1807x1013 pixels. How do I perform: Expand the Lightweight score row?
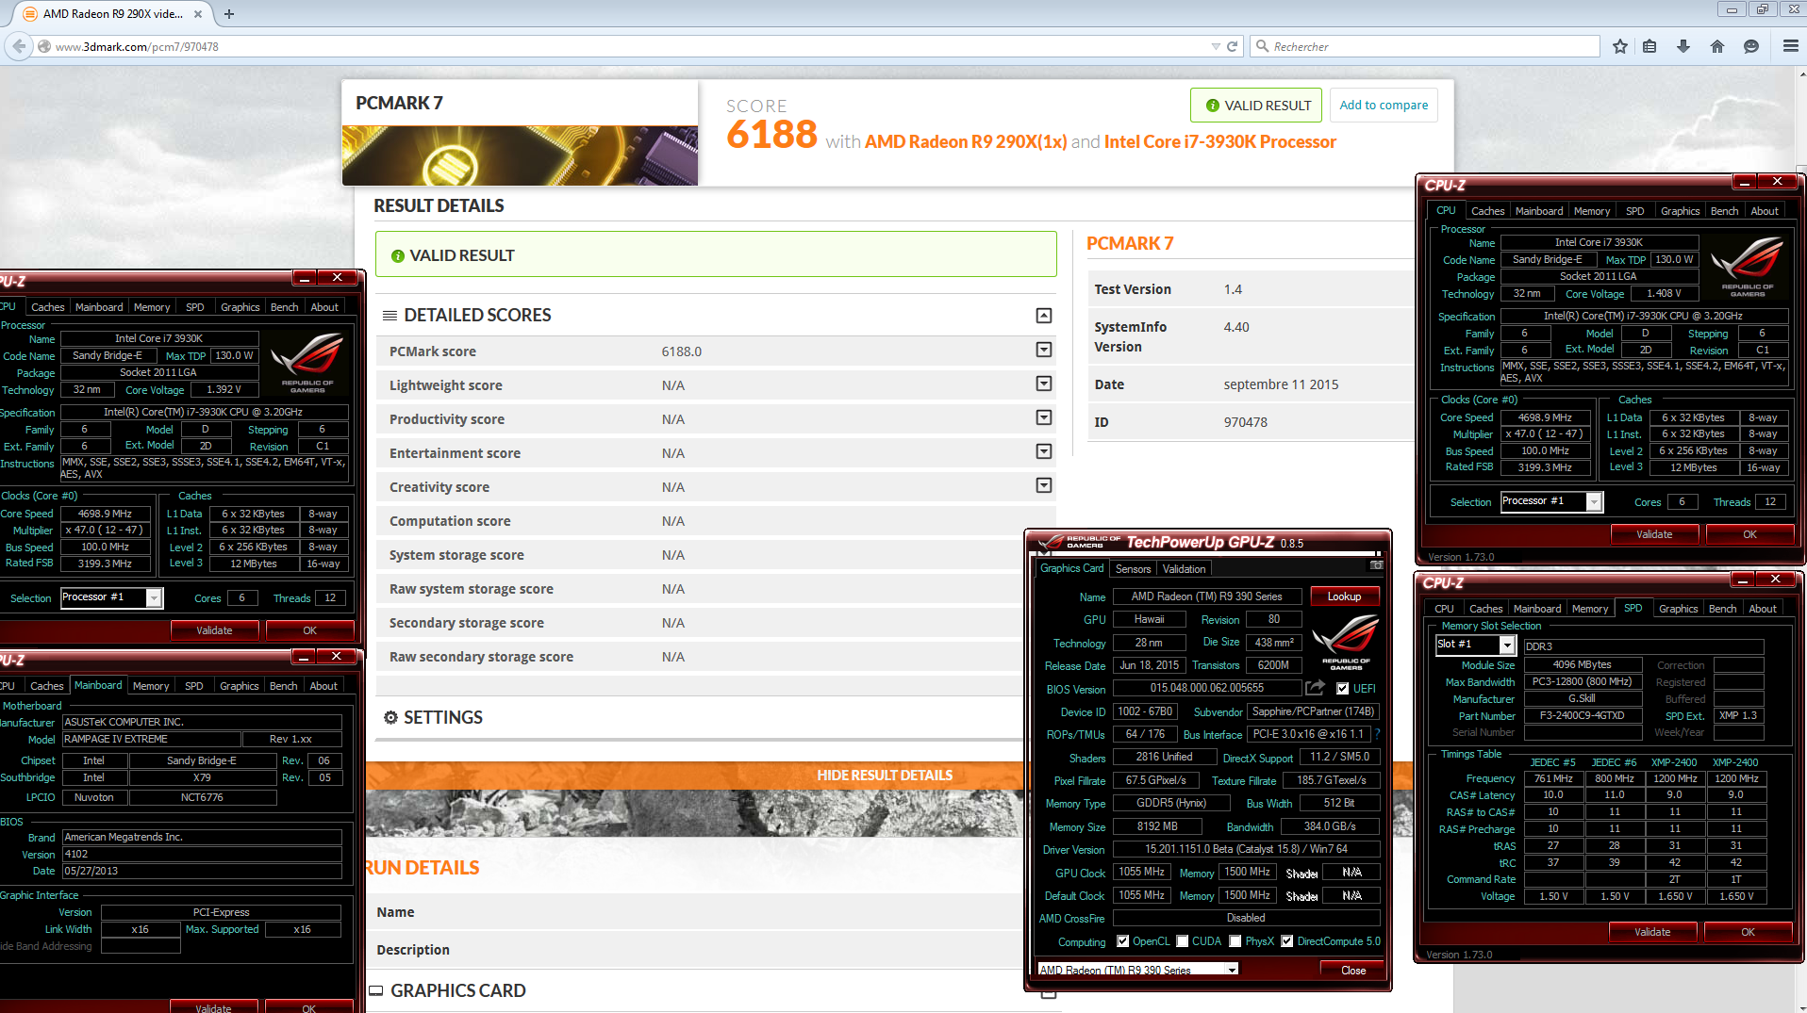(1044, 384)
